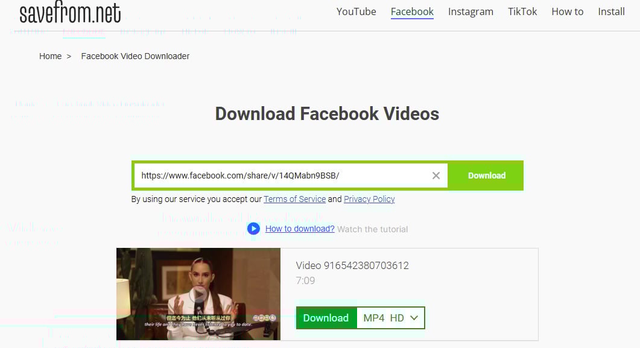Screen dimensions: 640x348
Task: Click the Install navigation link
Action: [611, 11]
